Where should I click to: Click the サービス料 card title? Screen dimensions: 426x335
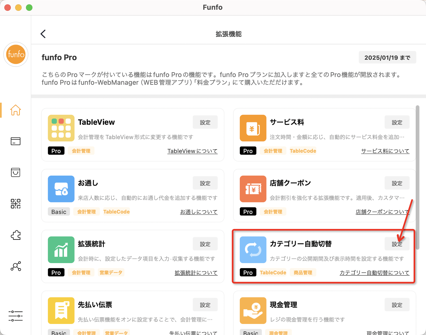pos(287,122)
